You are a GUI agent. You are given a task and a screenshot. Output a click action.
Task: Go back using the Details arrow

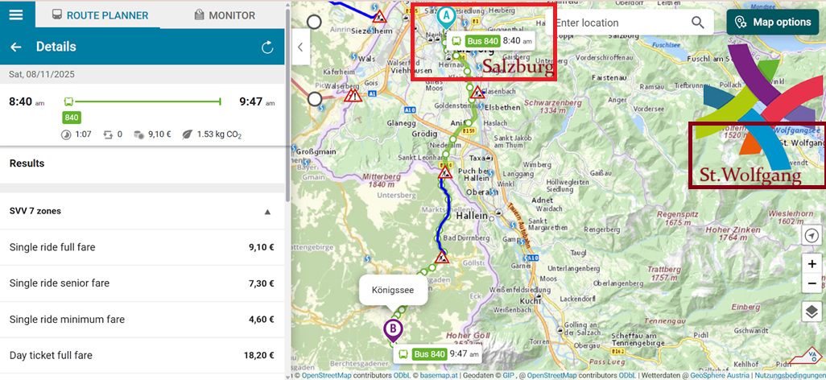coord(15,47)
